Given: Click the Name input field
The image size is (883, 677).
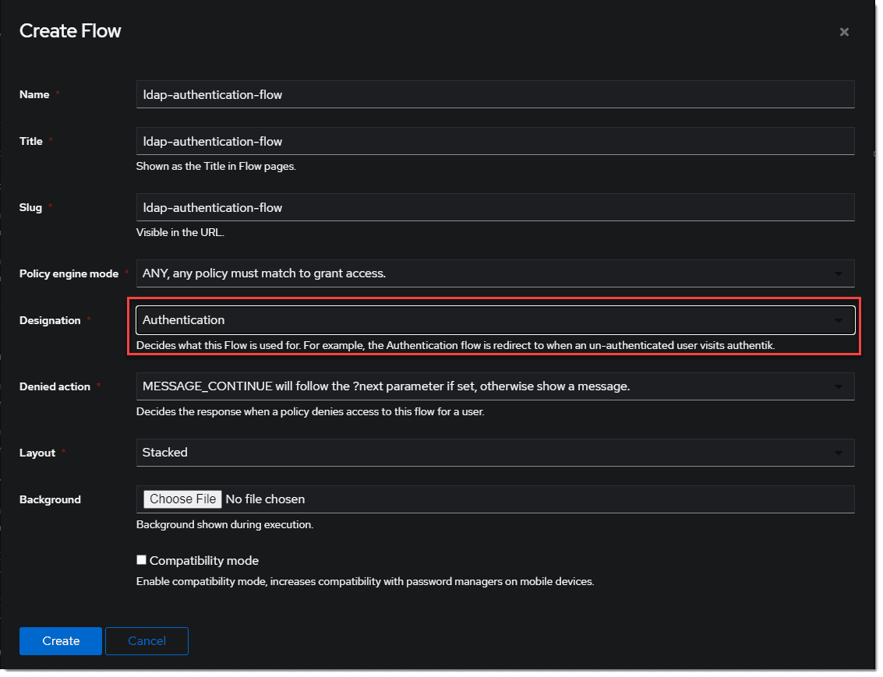Looking at the screenshot, I should click(x=495, y=94).
